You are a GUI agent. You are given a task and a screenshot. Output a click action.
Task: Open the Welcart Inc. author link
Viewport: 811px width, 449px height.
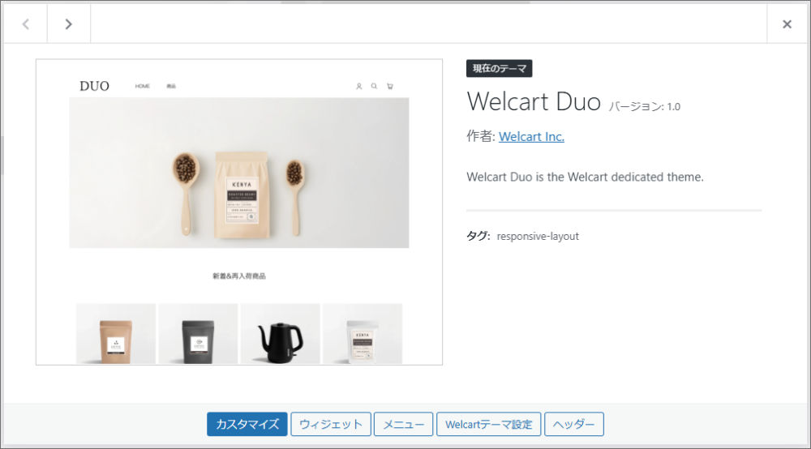[531, 136]
